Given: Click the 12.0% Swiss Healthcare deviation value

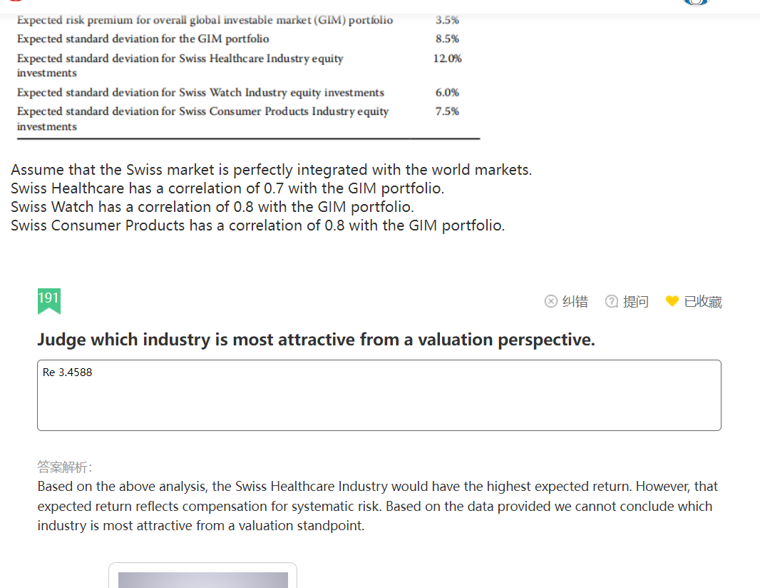Looking at the screenshot, I should coord(447,59).
